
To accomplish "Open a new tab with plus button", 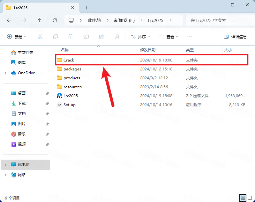I will click(x=86, y=8).
